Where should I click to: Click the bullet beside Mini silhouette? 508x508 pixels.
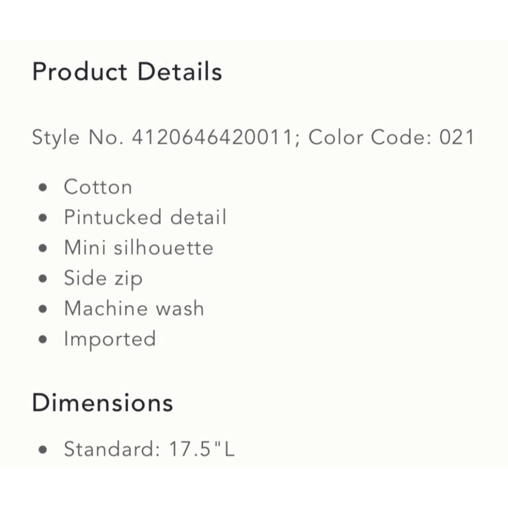43,248
